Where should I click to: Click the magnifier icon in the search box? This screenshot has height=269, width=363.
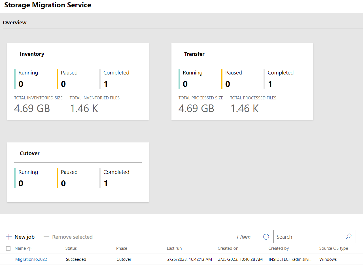[x=349, y=236]
